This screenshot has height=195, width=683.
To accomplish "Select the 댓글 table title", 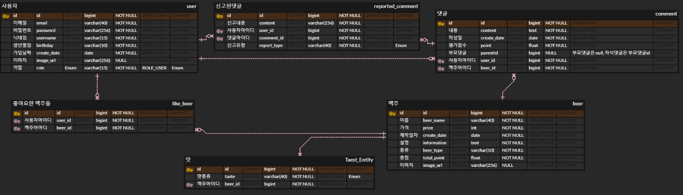I will tap(442, 14).
